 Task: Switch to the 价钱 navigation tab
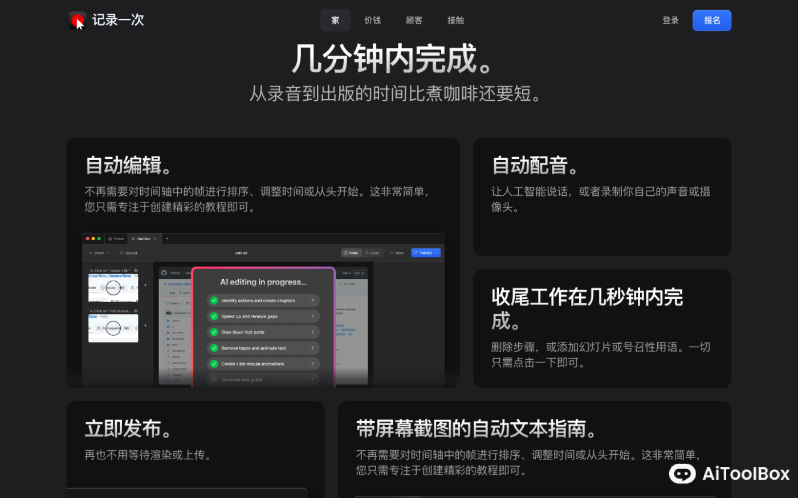[x=372, y=20]
